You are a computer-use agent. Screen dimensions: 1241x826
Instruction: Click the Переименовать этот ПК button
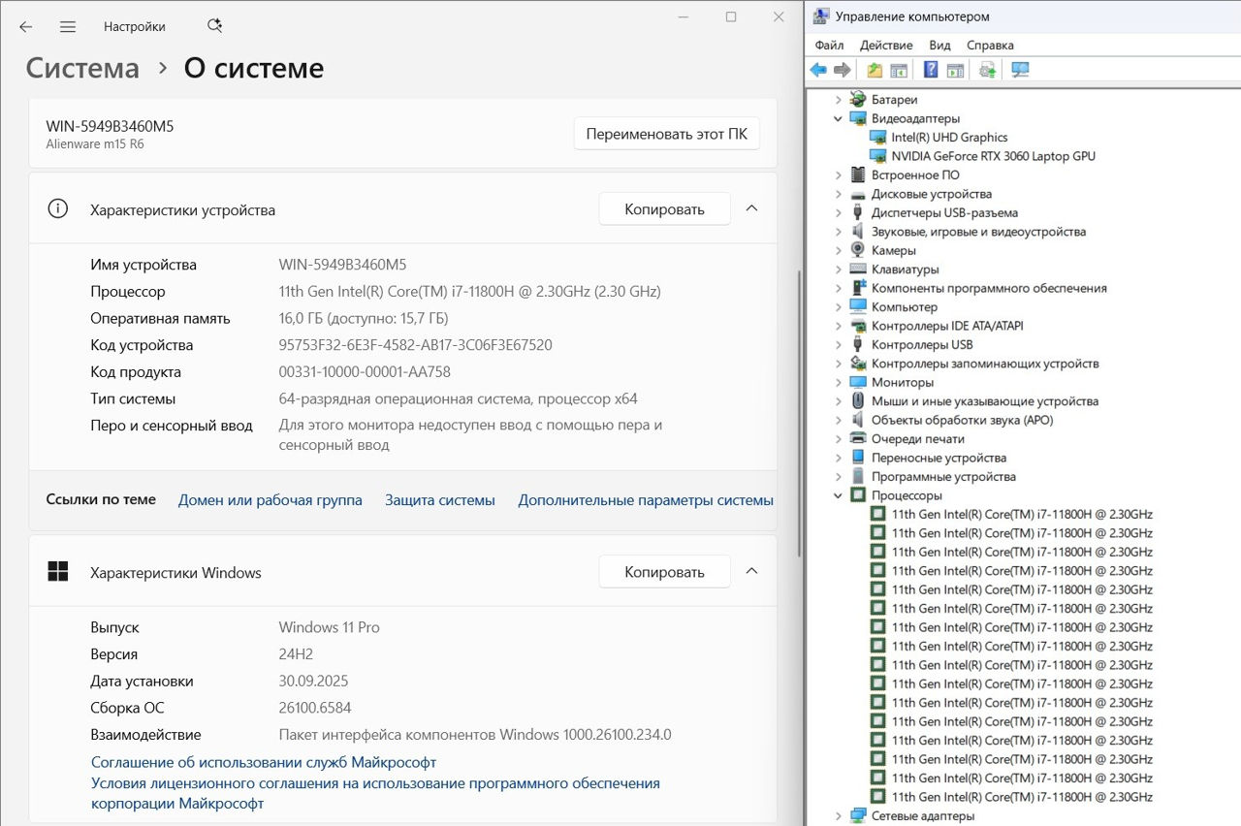point(666,134)
